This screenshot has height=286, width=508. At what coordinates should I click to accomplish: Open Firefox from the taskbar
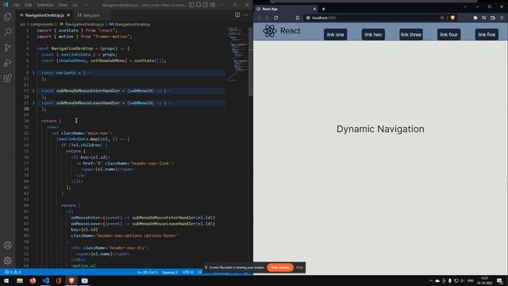[33, 280]
